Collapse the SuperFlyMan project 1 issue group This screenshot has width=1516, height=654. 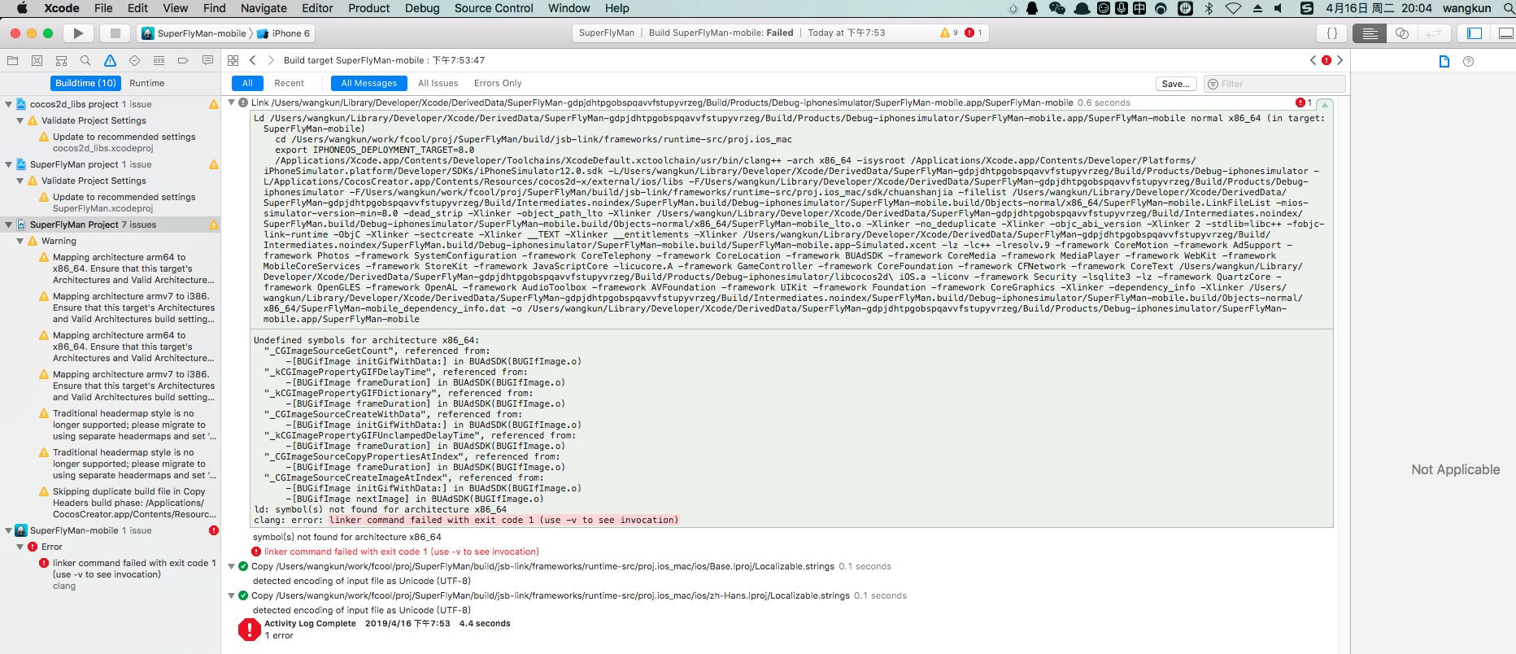click(x=9, y=164)
